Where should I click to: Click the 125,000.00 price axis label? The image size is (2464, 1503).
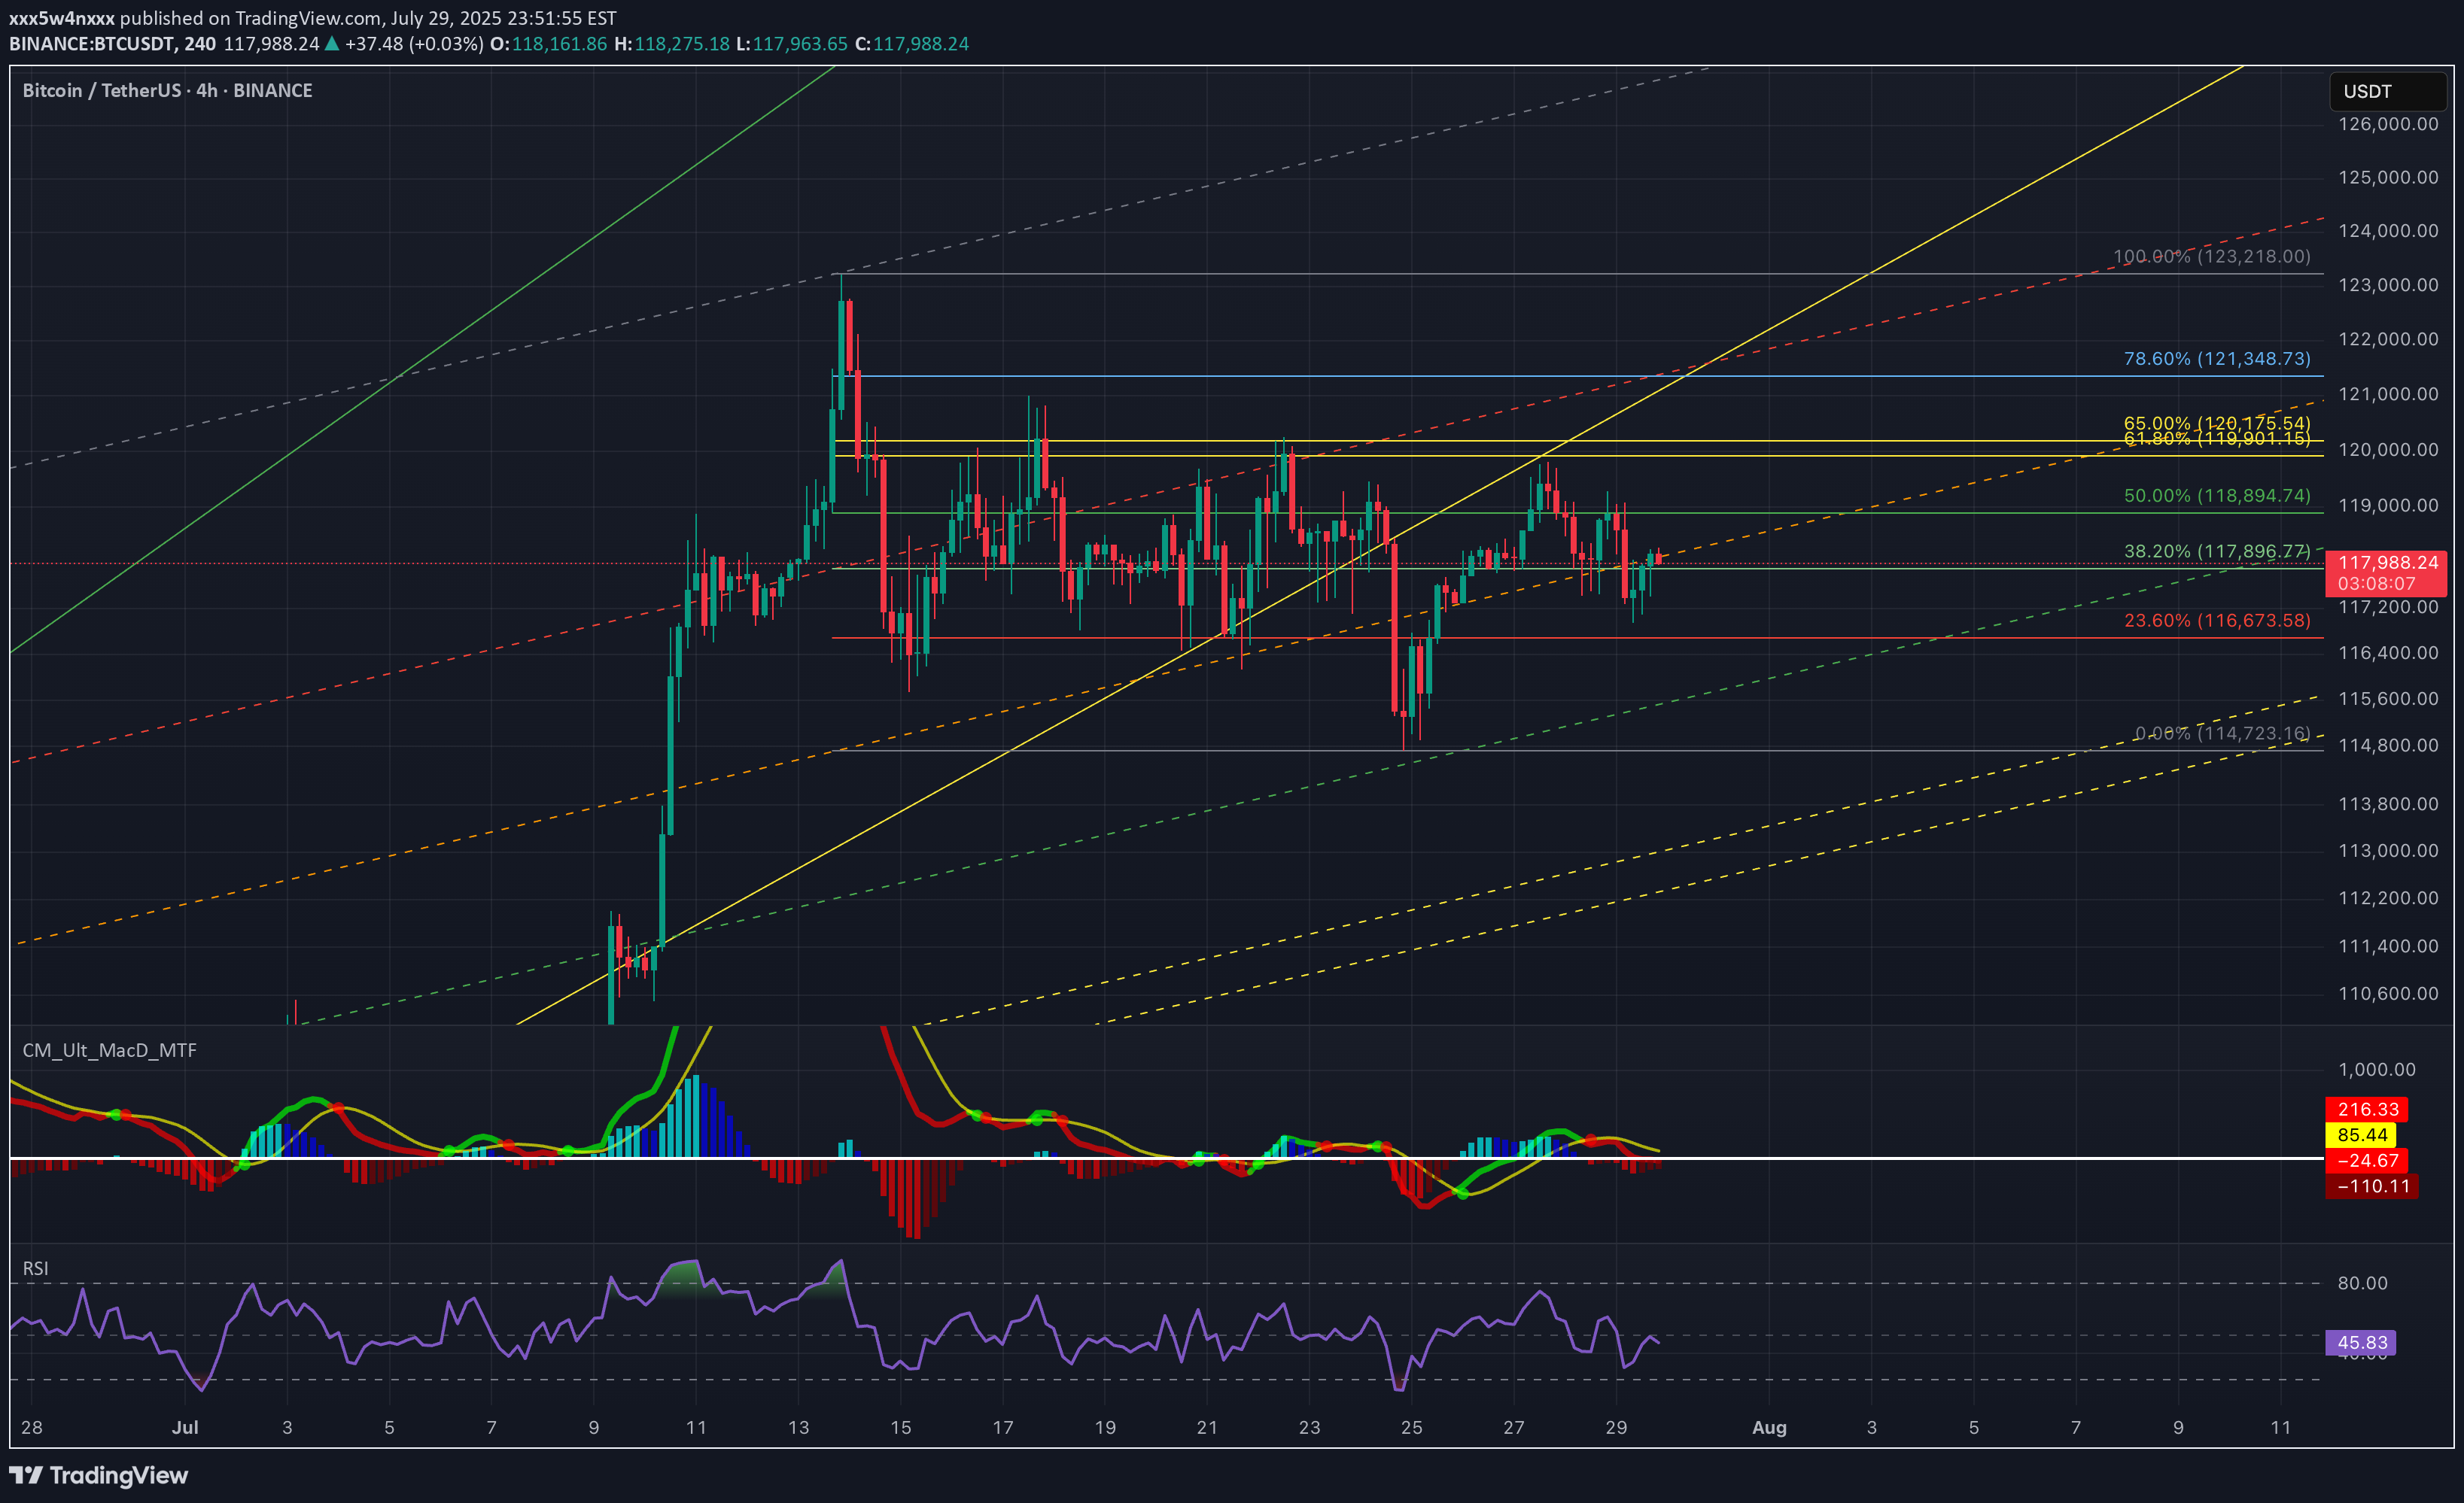[2388, 177]
